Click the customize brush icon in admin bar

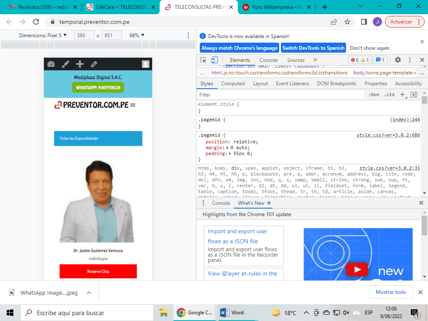[65, 64]
